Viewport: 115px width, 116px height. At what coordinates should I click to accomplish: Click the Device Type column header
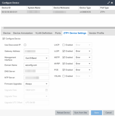coord(89,8)
